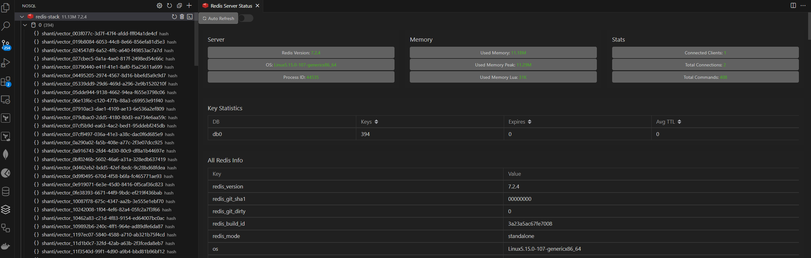Click the Total Connections stat box
The width and height of the screenshot is (811, 258).
coord(705,65)
